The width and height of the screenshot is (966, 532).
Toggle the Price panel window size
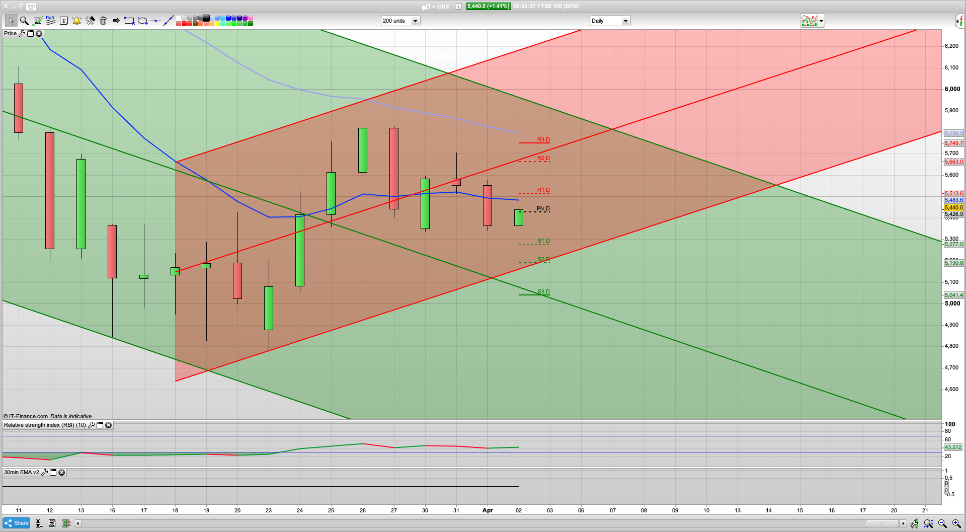[x=30, y=34]
